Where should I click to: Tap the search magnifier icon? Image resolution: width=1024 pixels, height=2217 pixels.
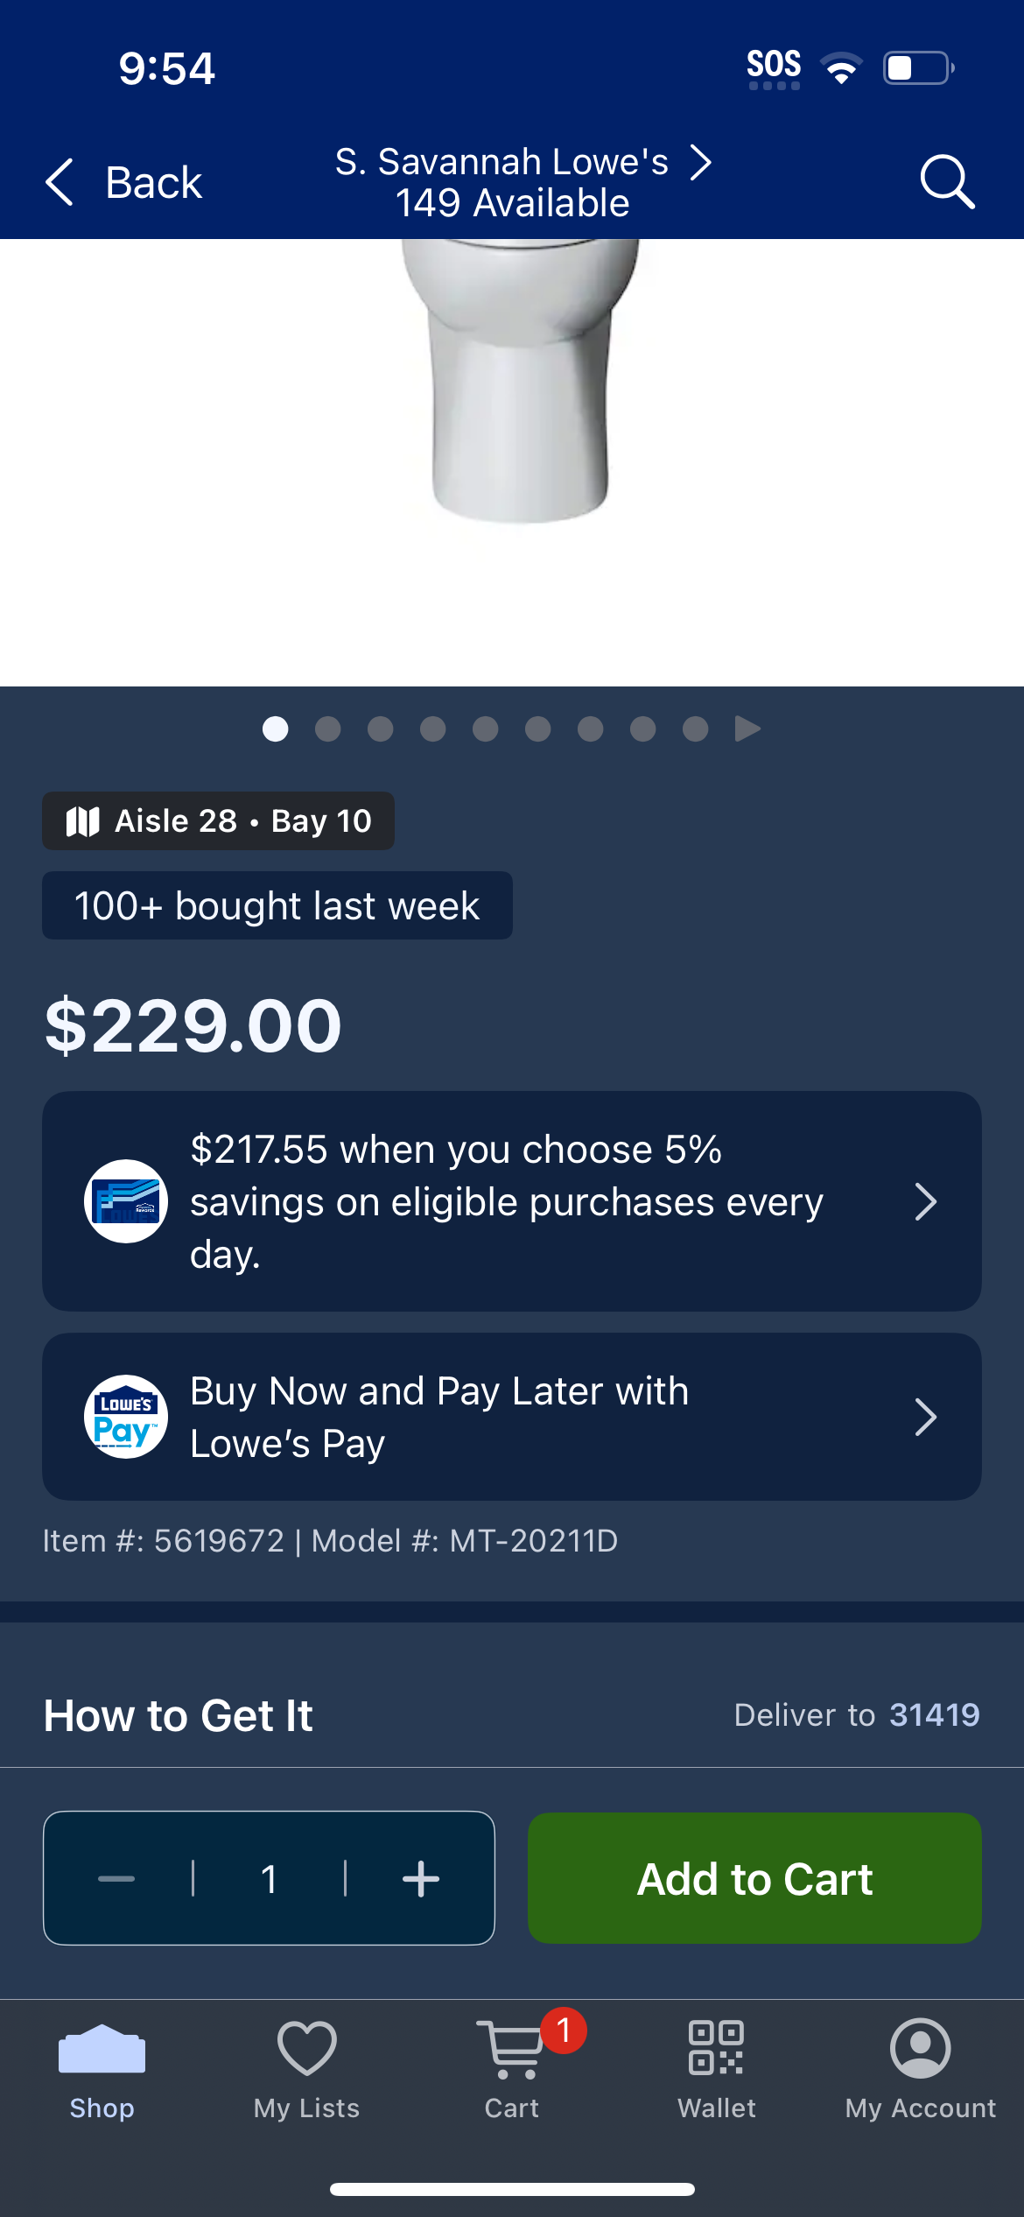click(x=947, y=182)
